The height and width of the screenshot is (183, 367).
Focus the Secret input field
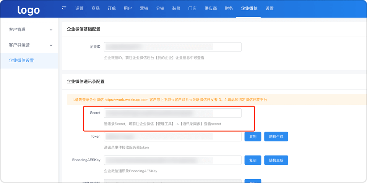(x=172, y=113)
